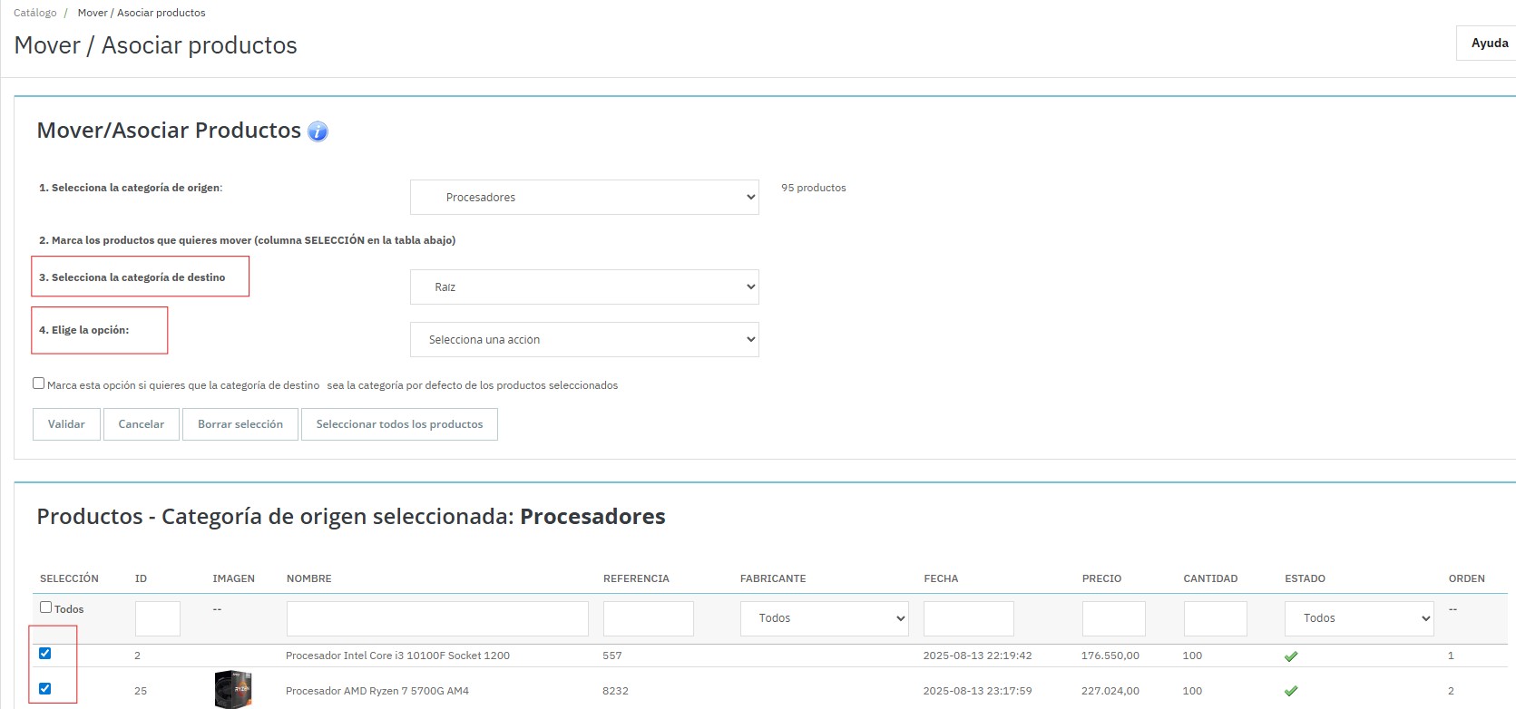The height and width of the screenshot is (709, 1516).
Task: Click the Cancelar button
Action: [142, 424]
